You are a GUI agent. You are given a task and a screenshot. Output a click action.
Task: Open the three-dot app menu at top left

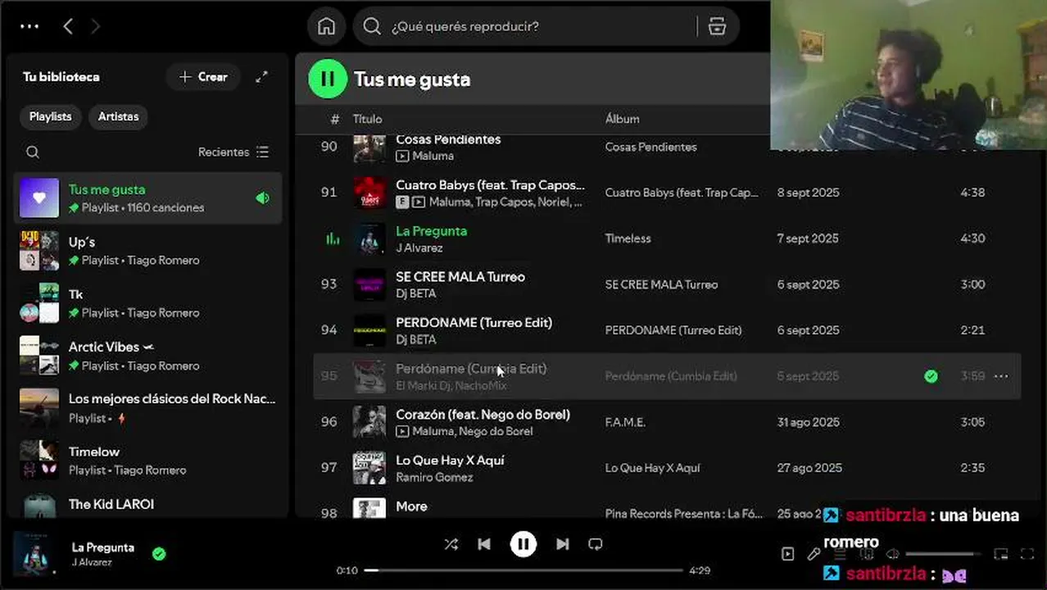tap(29, 26)
